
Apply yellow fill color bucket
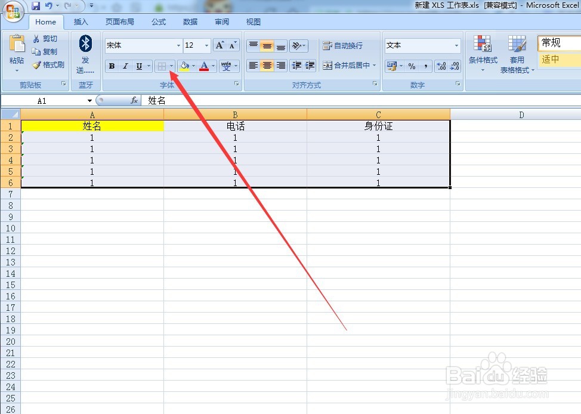coord(184,66)
